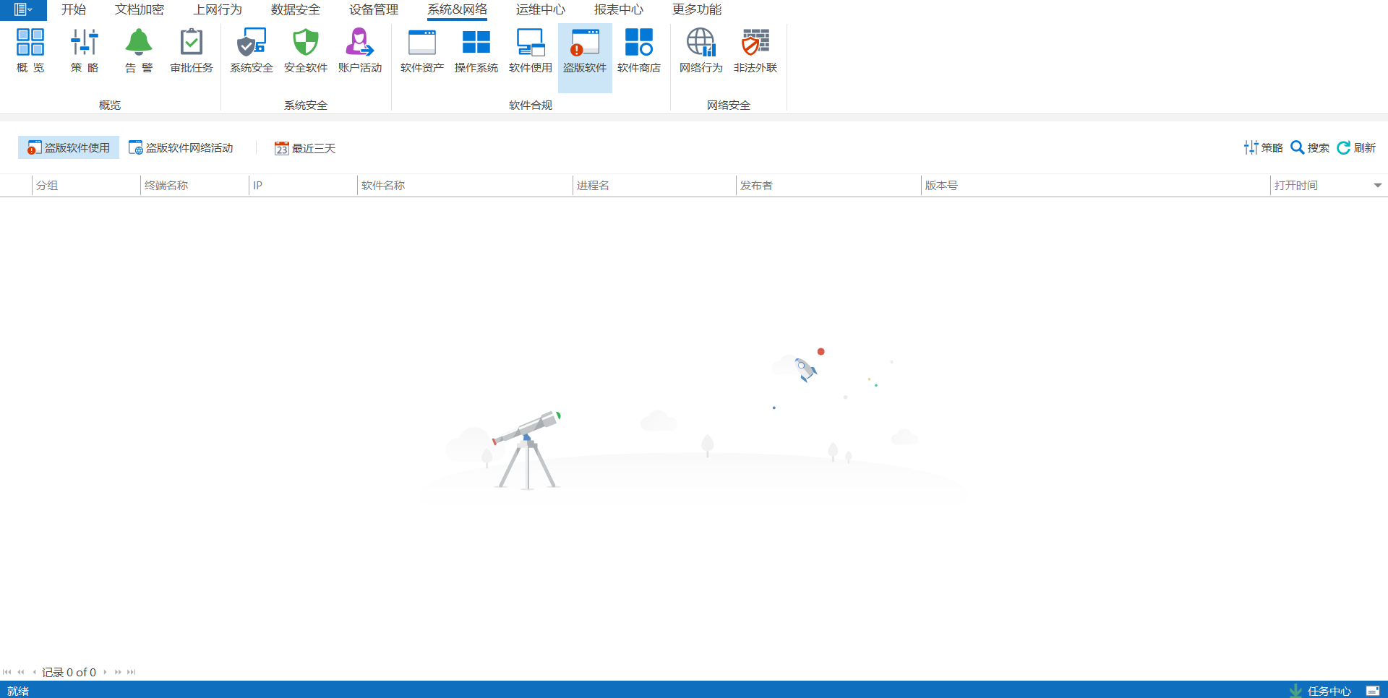This screenshot has height=698, width=1388.
Task: Sort by the 进程名 column header
Action: (655, 186)
